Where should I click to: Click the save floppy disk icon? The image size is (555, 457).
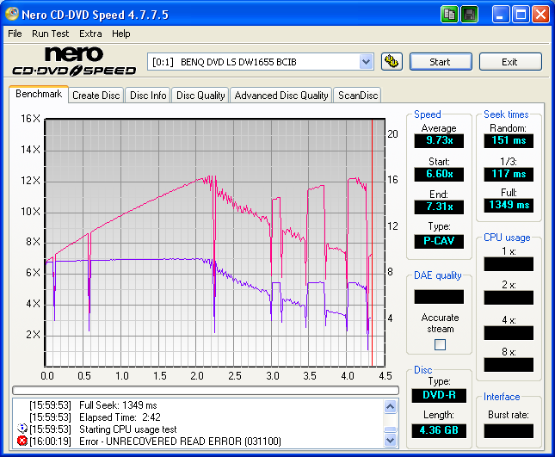point(469,15)
